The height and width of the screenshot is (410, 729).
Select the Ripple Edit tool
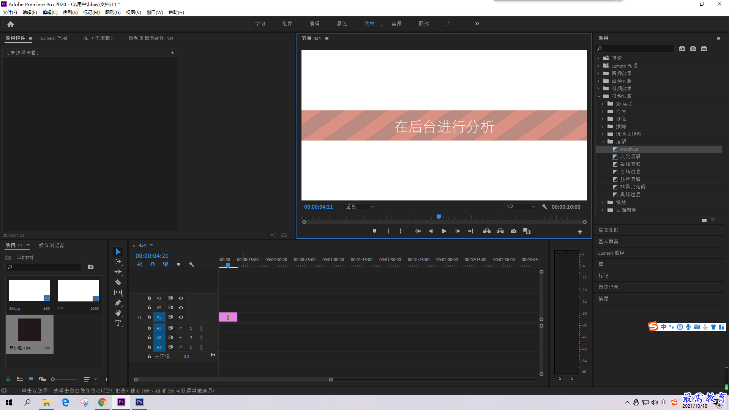pos(118,272)
